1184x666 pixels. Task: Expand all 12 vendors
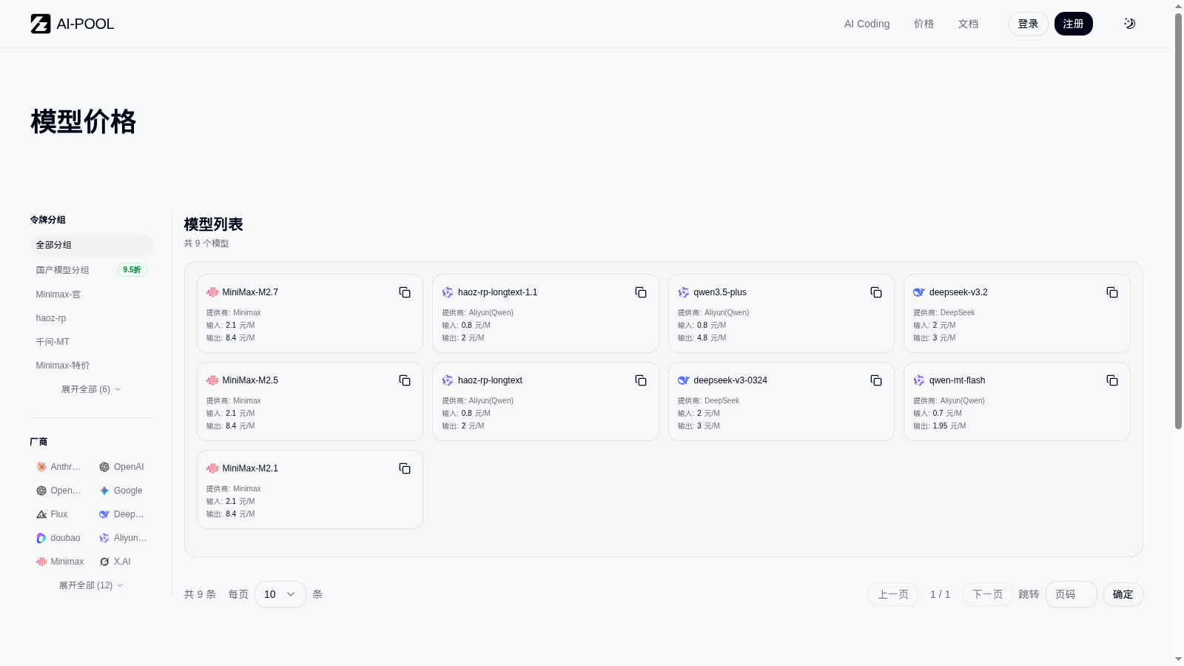click(x=91, y=585)
